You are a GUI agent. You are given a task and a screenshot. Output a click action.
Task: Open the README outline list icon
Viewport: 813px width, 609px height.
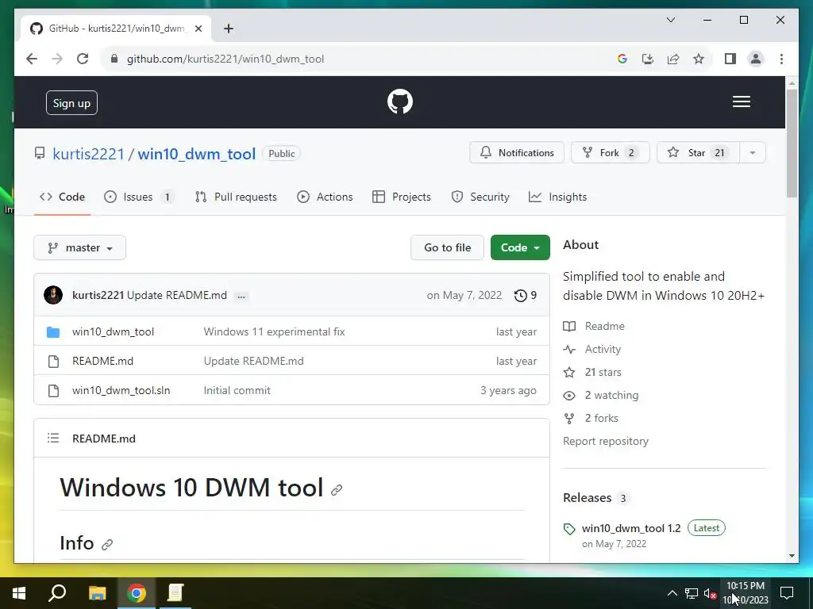[x=53, y=438]
